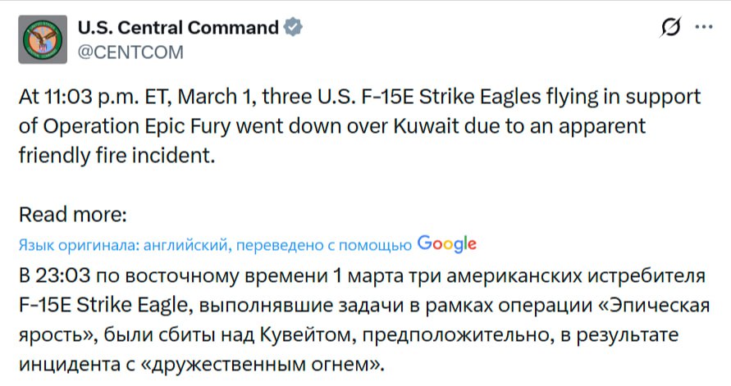
Task: Click the CENTCOM profile avatar
Action: (x=43, y=40)
